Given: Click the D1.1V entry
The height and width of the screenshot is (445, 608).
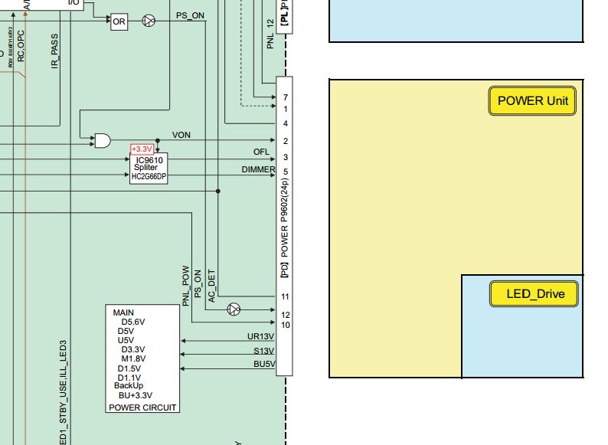Looking at the screenshot, I should pos(129,378).
